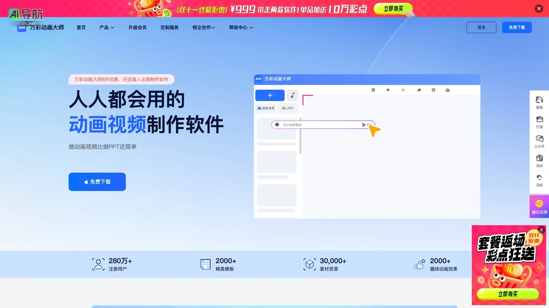Click the 万彩动画大师8折优惠 promo tag
This screenshot has height=308, width=549.
[121, 79]
